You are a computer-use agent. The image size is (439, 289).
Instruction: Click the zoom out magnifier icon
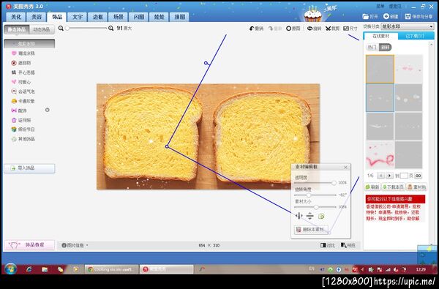pos(61,28)
